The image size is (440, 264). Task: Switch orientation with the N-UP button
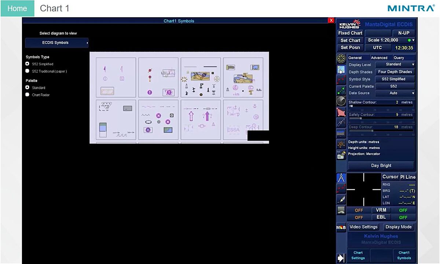click(x=403, y=33)
